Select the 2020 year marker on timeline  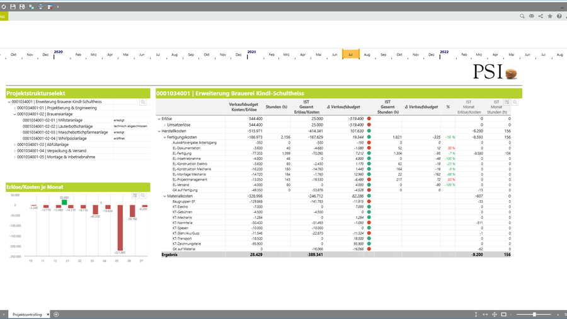pyautogui.click(x=58, y=52)
